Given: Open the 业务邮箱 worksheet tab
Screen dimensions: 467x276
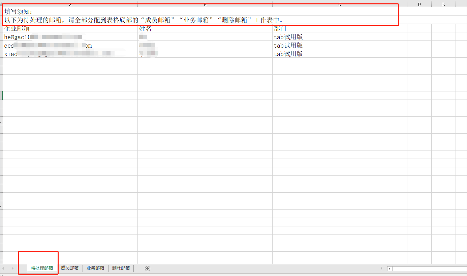Looking at the screenshot, I should (x=95, y=268).
